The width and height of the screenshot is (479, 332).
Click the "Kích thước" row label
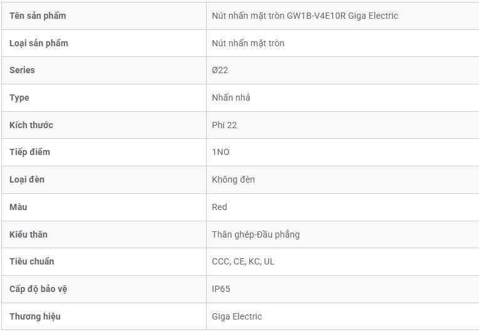[31, 125]
